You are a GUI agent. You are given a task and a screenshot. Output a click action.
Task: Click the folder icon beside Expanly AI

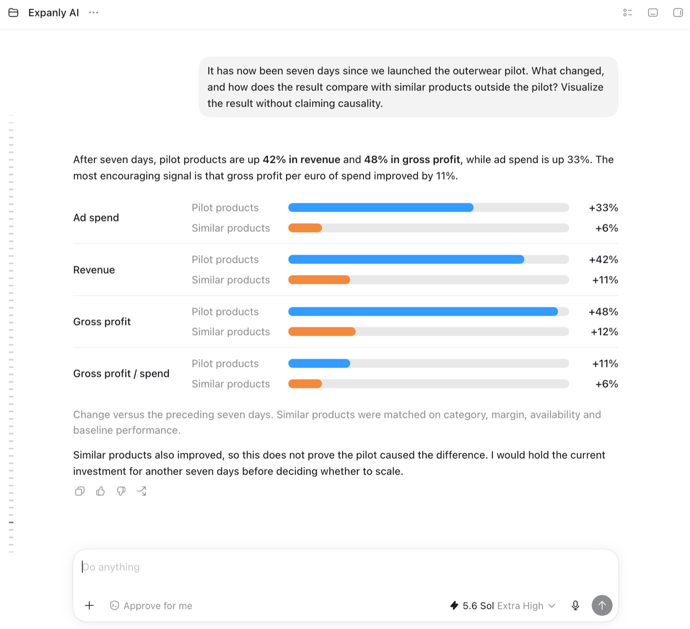13,13
